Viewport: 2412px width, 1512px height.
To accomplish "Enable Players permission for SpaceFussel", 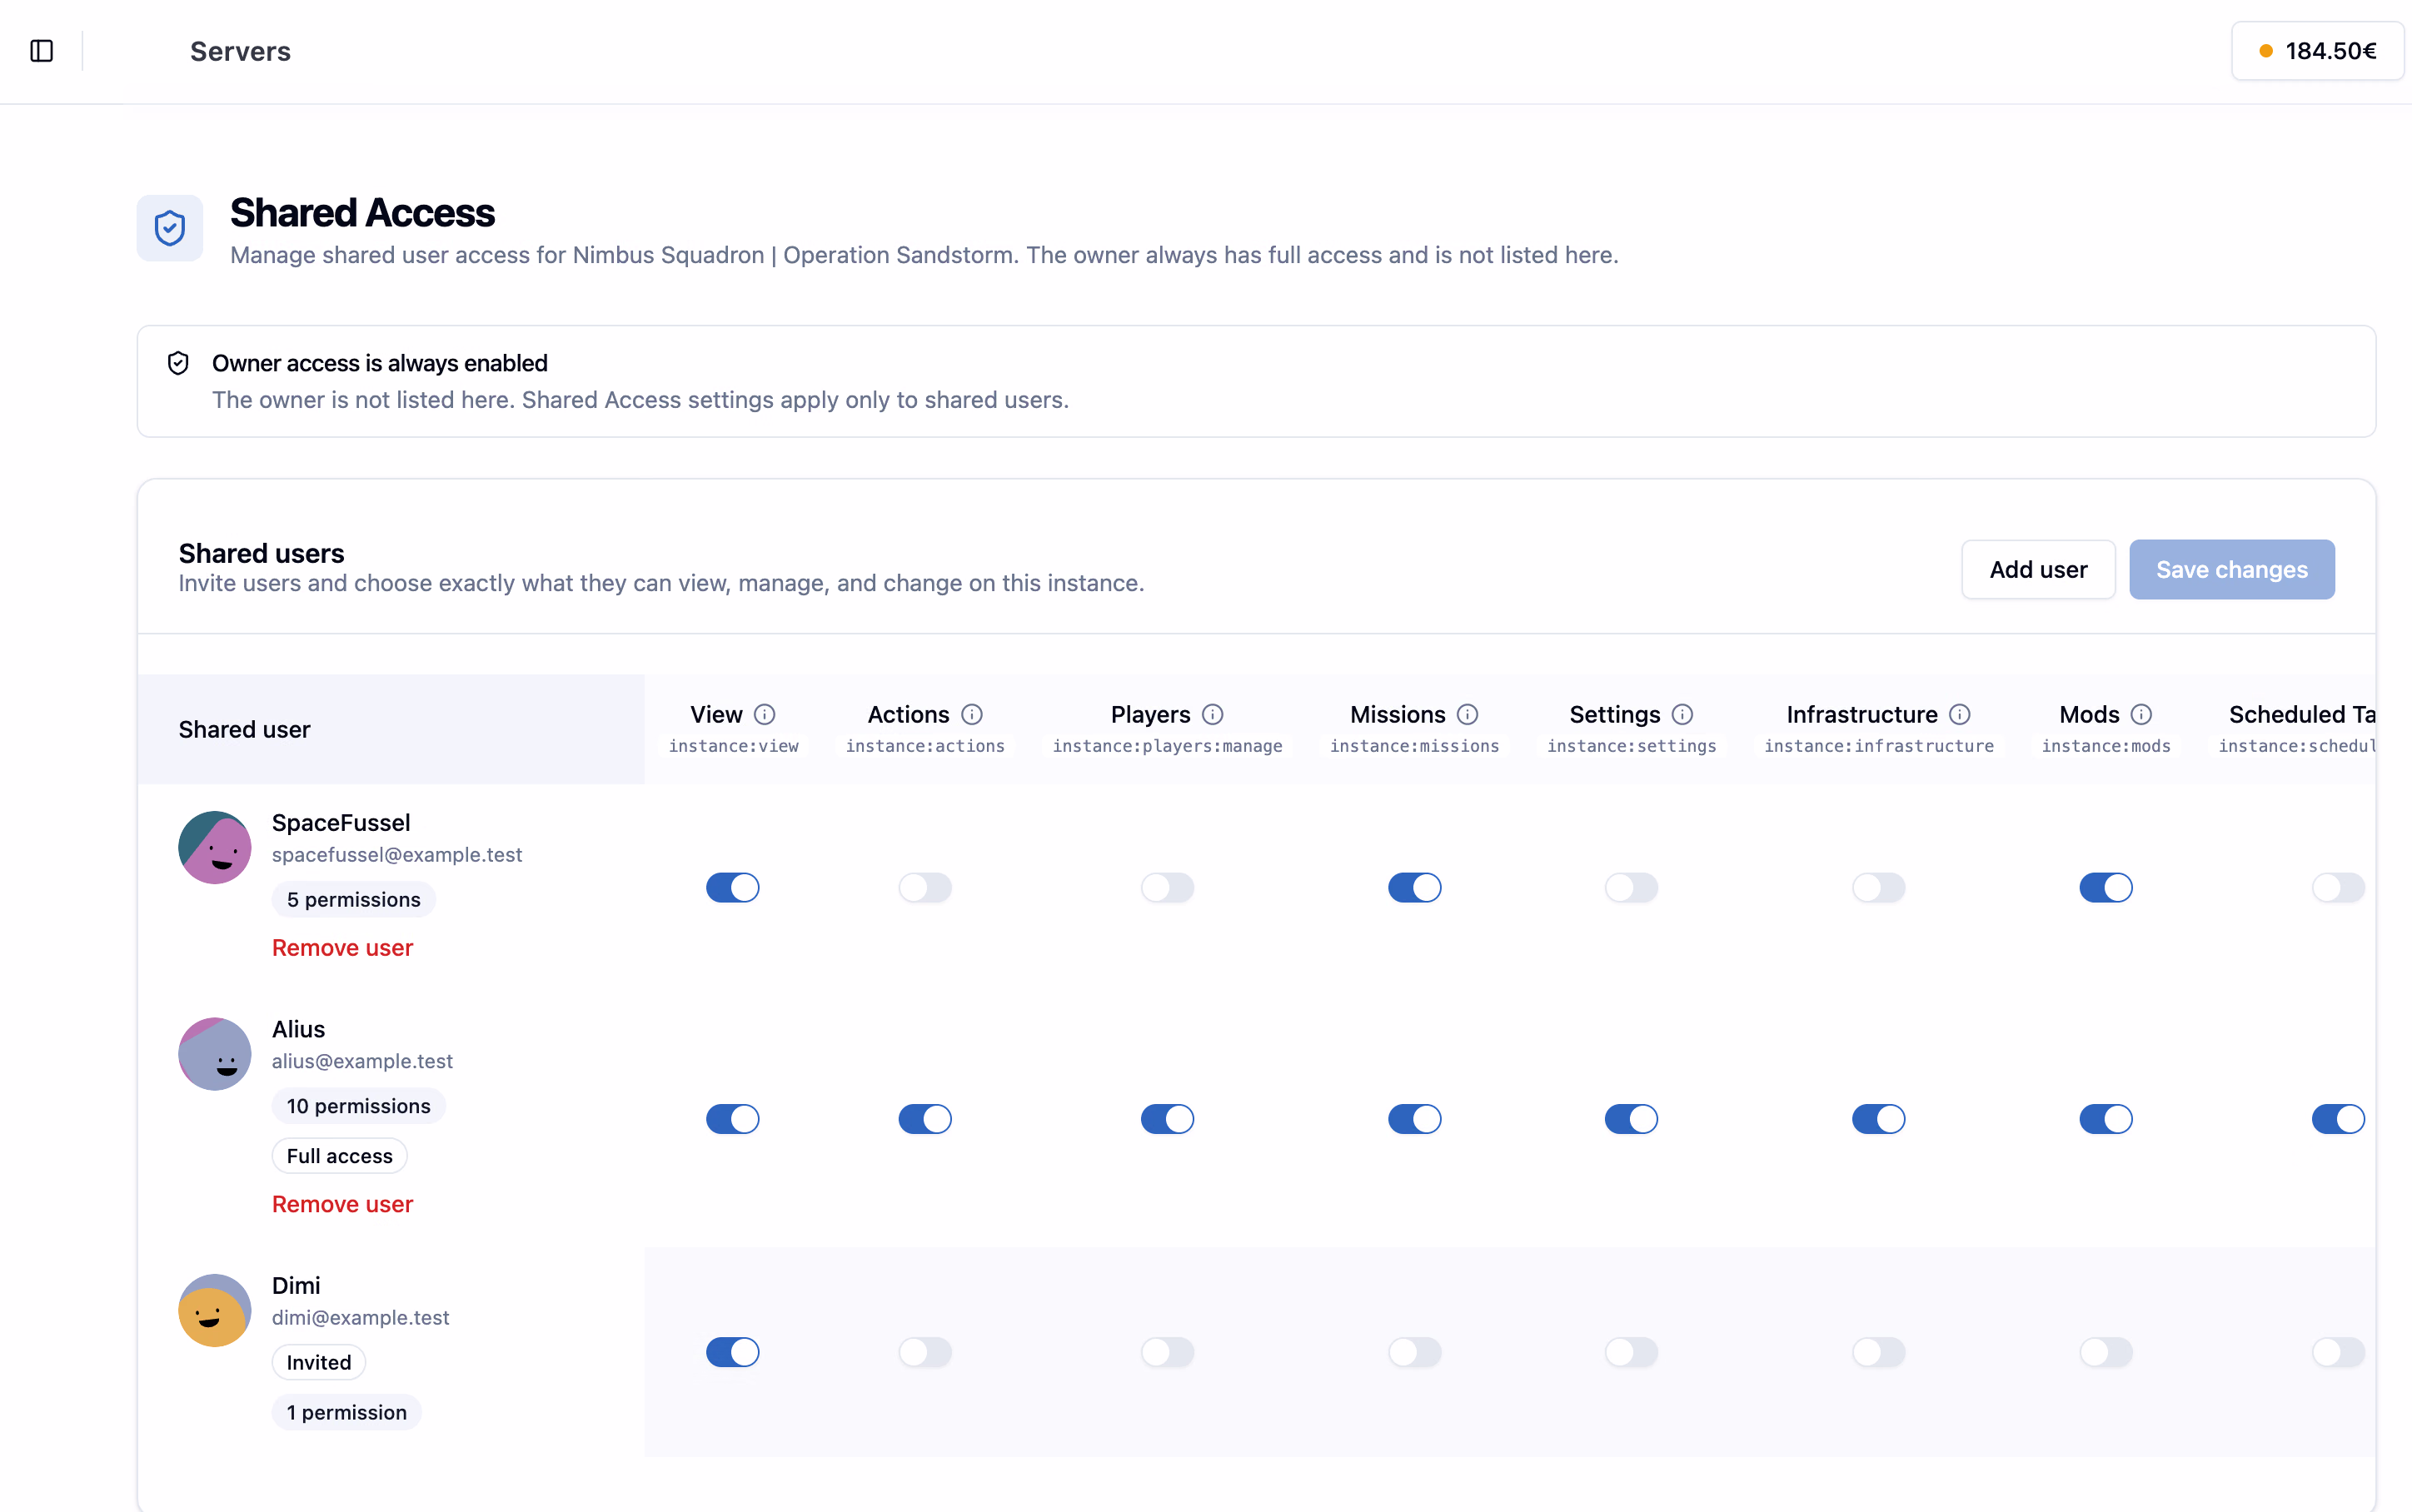I will [1168, 887].
